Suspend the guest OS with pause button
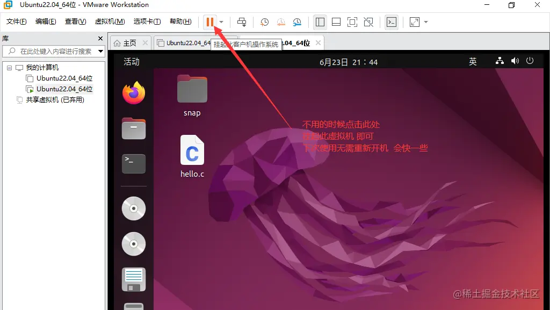 click(x=210, y=22)
